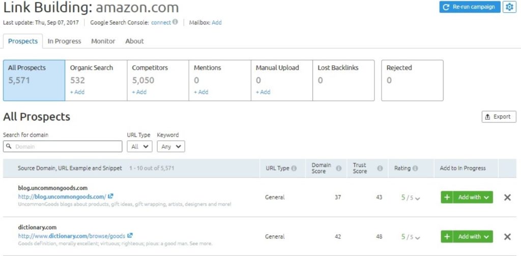Click +Add under Mentions
This screenshot has height=256, width=521.
click(x=201, y=92)
